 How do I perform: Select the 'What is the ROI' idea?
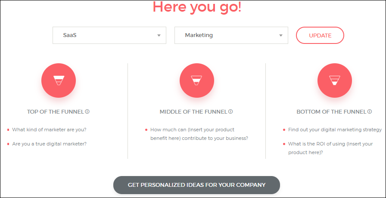pyautogui.click(x=330, y=148)
